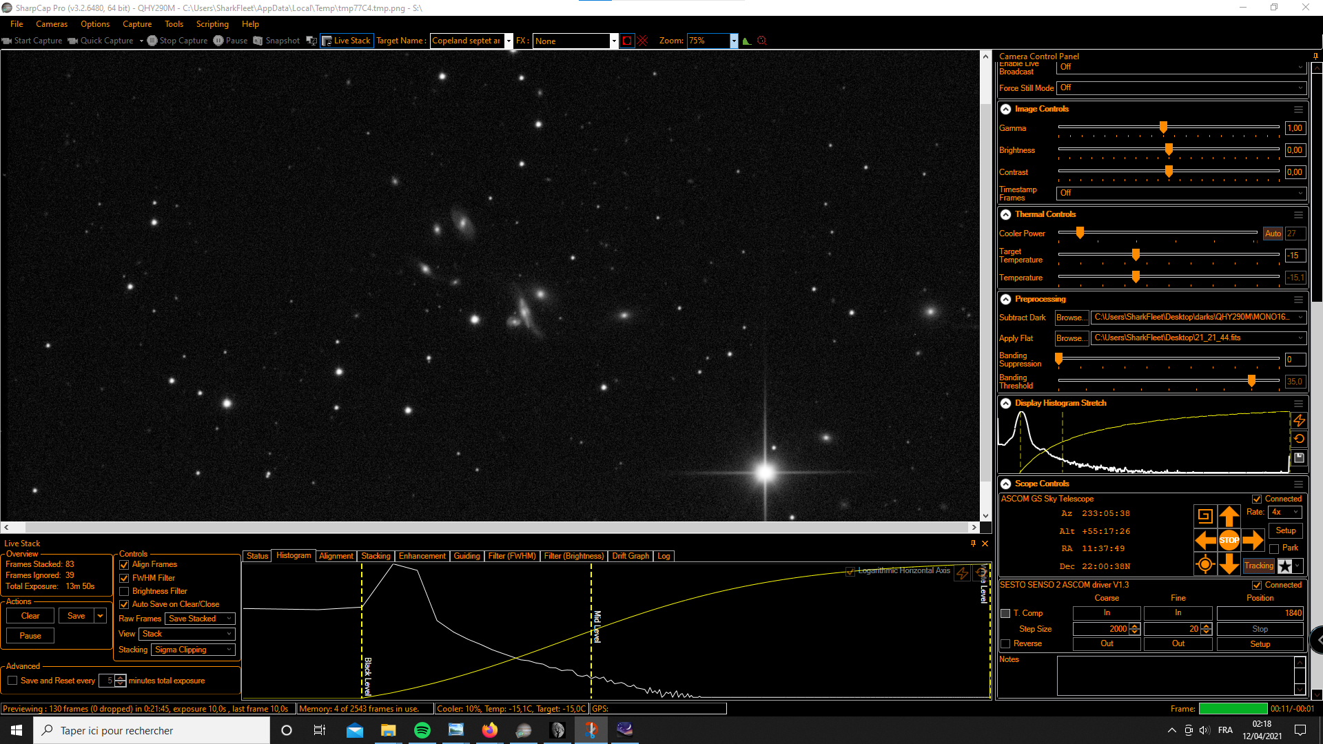Uncheck the Align Frames option
Screen dimensions: 1323x744
click(x=125, y=564)
